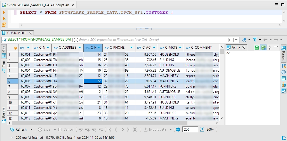Screen dimensions: 287x141
Task: Toggle the Panels side button
Action: [x=283, y=53]
